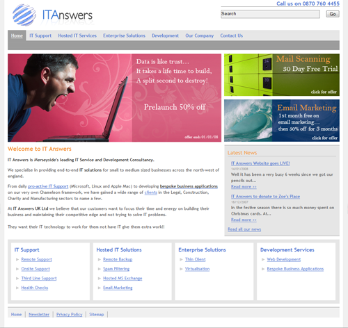This screenshot has width=348, height=328.
Task: Open the footer Newsletter link
Action: coord(39,315)
